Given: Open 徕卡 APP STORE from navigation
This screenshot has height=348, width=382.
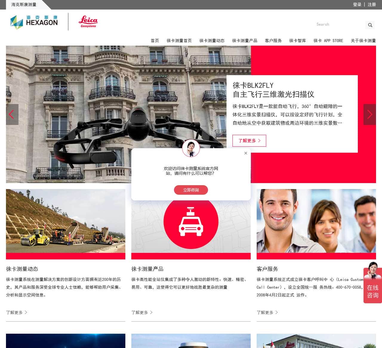Looking at the screenshot, I should pos(328,41).
